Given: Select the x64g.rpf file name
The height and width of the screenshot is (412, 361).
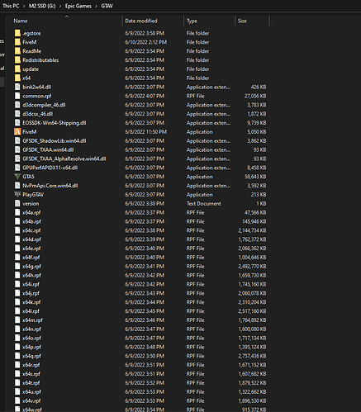Looking at the screenshot, I should click(x=31, y=267).
